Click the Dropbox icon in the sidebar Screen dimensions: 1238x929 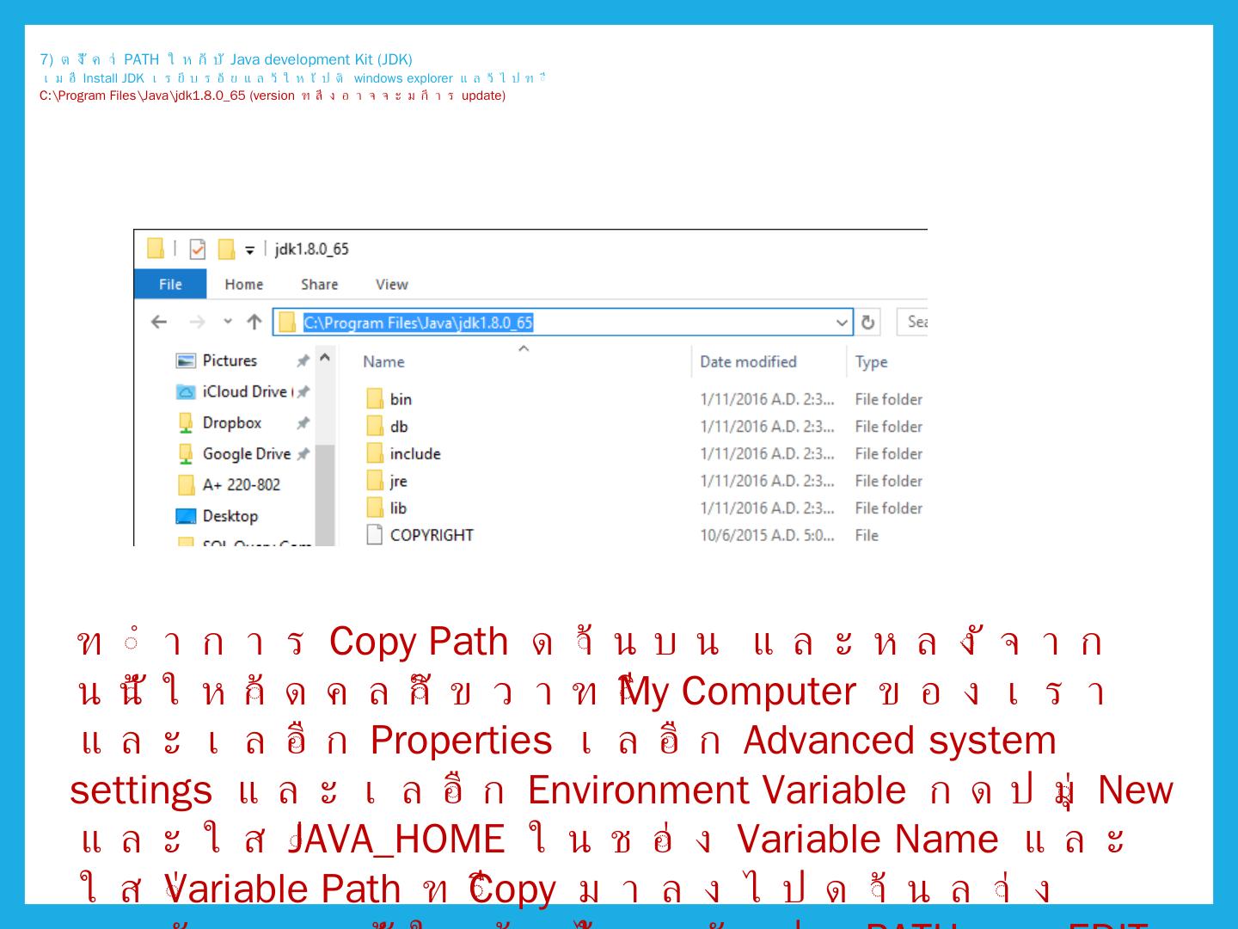point(186,423)
